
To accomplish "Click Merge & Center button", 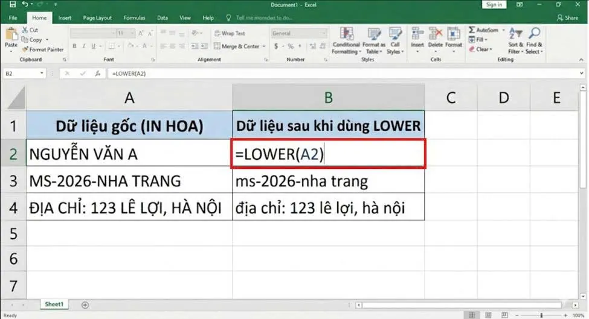I will click(237, 46).
